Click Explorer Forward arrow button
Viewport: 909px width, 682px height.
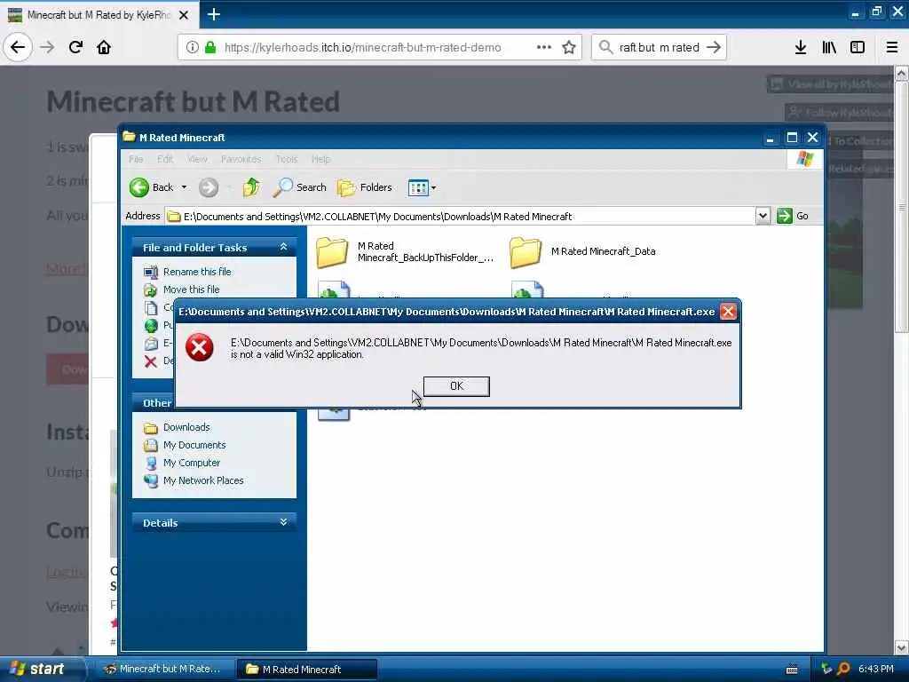(209, 187)
